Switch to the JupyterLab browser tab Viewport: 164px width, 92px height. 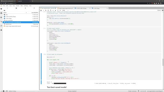click(x=23, y=1)
